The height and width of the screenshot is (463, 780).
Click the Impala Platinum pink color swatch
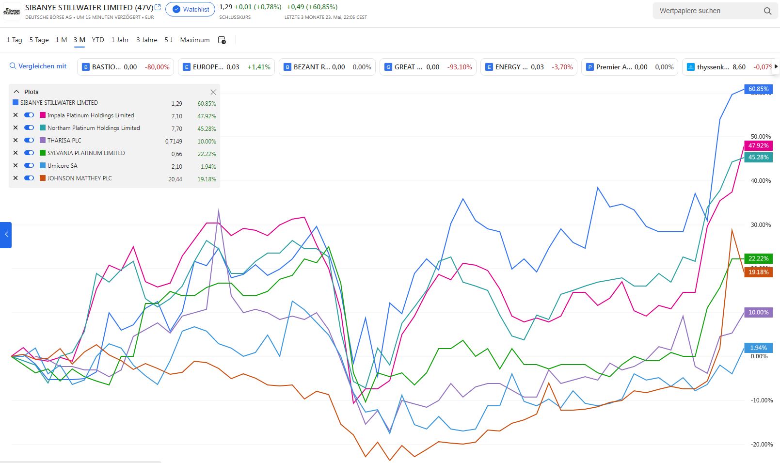click(43, 115)
